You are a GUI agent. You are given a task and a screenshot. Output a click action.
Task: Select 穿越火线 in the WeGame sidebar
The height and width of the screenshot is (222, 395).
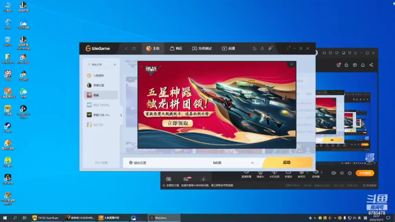pyautogui.click(x=101, y=115)
